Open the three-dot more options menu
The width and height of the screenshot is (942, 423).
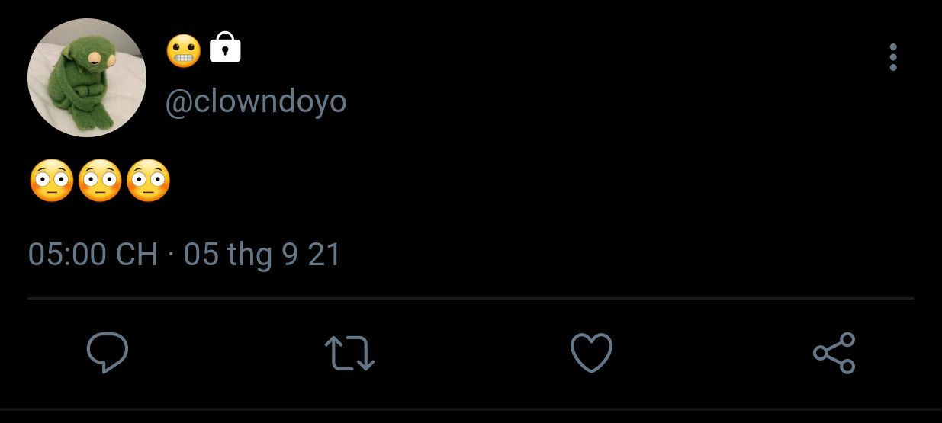(893, 57)
